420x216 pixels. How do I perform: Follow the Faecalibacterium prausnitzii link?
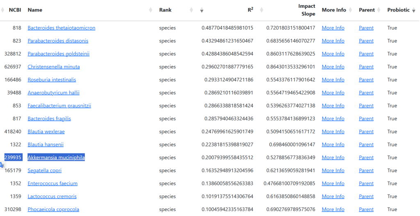[x=59, y=106]
